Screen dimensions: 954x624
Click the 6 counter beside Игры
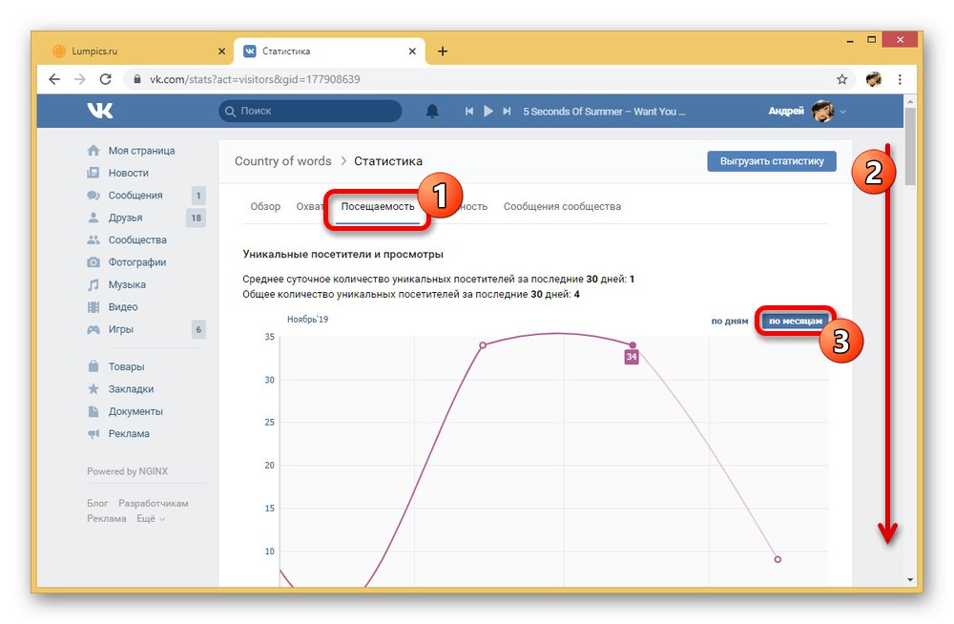[197, 329]
